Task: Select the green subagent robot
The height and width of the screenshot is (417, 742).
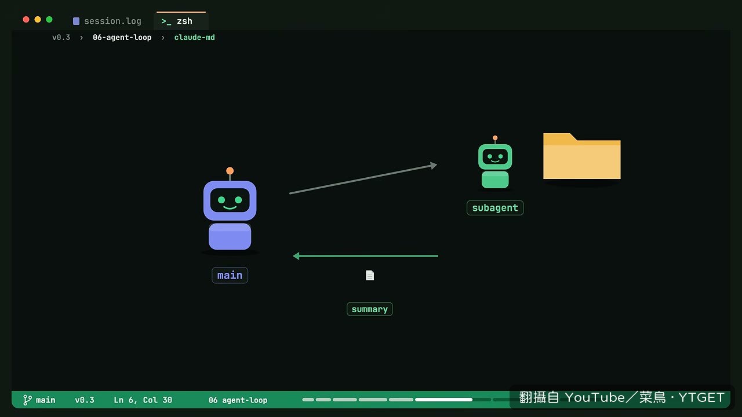Action: click(495, 162)
